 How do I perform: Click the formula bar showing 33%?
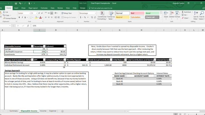[118, 26]
